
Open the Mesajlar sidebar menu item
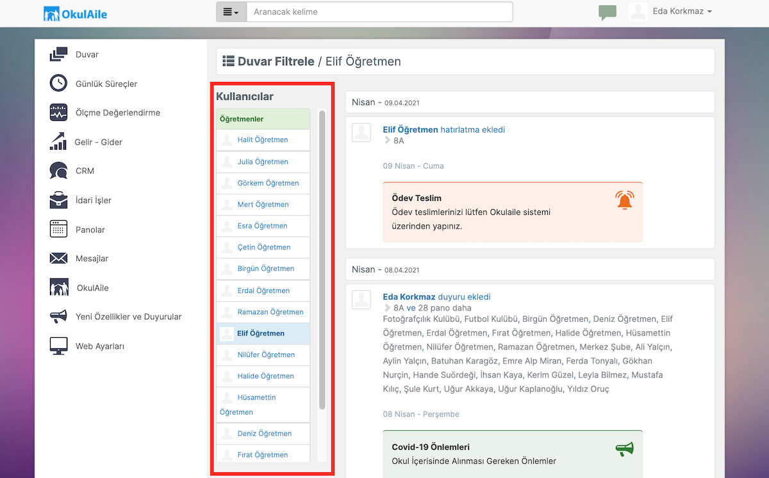point(92,259)
